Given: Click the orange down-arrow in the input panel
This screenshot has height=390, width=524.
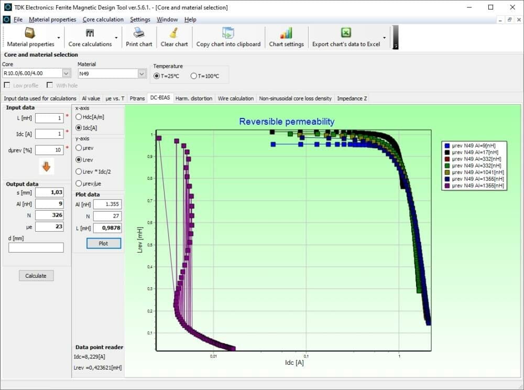Looking at the screenshot, I should [47, 167].
